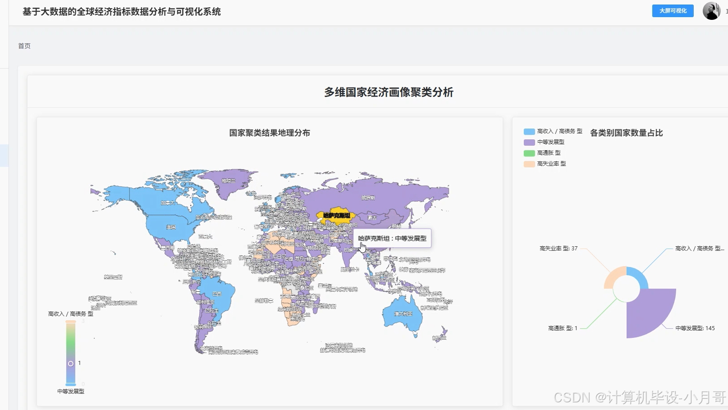Click the truncated 高收入 / 高债务 型 pie label

point(700,249)
